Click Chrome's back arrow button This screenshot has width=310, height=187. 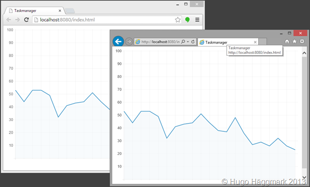(9, 19)
